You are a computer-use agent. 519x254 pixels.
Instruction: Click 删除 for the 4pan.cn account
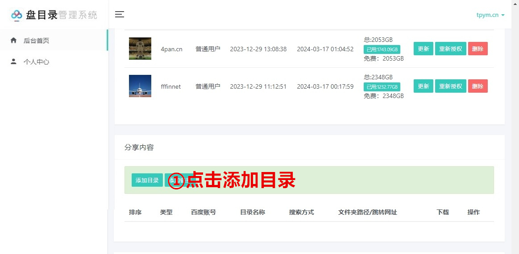477,49
